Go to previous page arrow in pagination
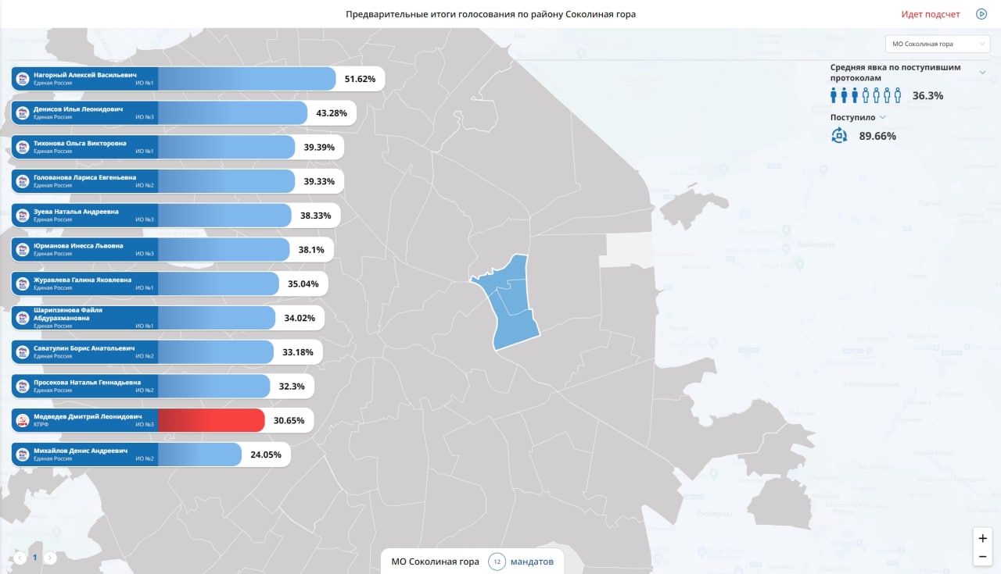 point(20,558)
